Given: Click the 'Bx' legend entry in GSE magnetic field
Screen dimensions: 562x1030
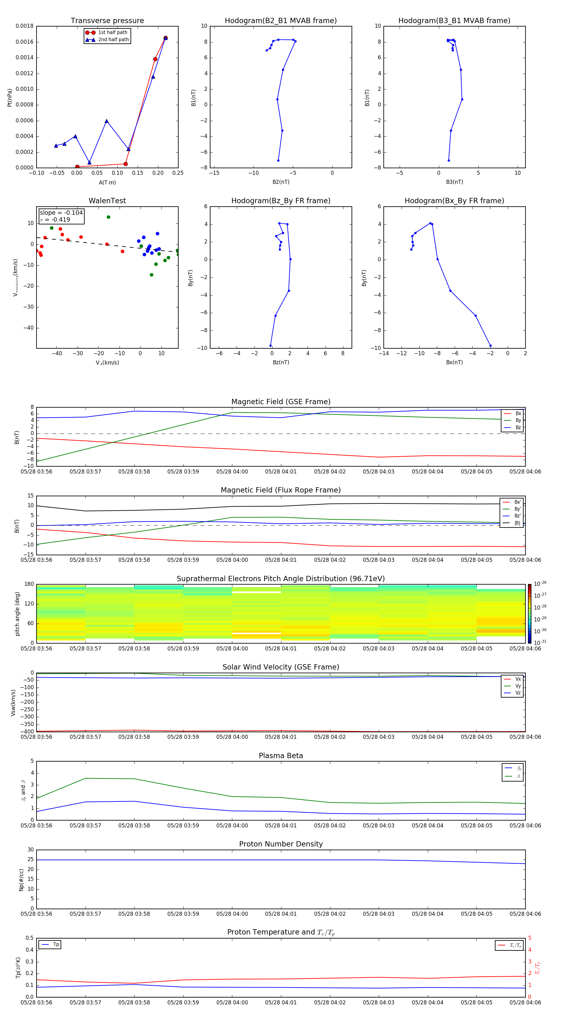Looking at the screenshot, I should coord(512,414).
